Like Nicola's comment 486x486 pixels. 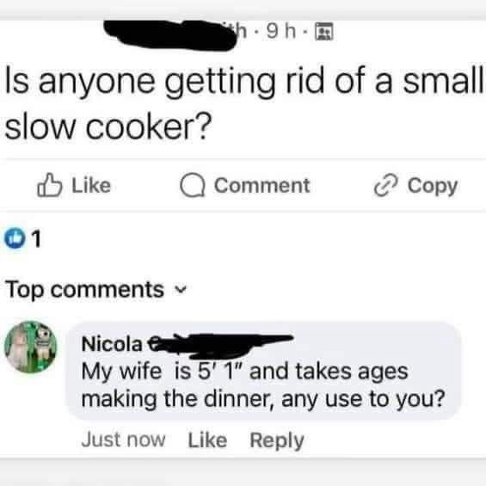(x=207, y=440)
